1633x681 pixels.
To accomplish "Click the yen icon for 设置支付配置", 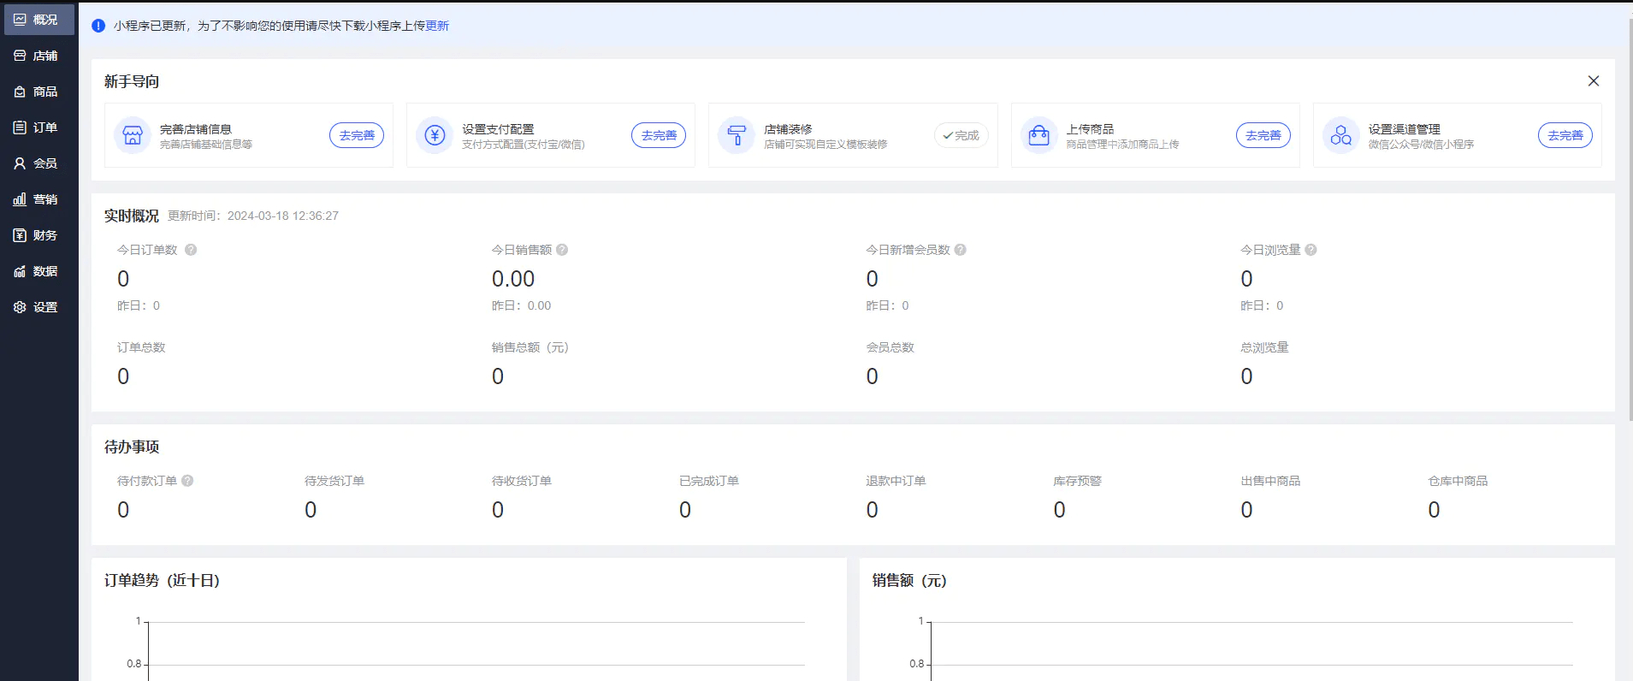I will click(x=435, y=135).
